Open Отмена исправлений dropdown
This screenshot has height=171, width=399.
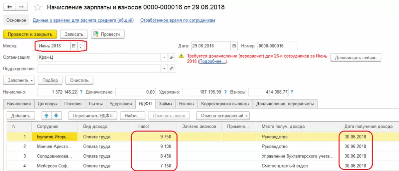click(x=223, y=116)
